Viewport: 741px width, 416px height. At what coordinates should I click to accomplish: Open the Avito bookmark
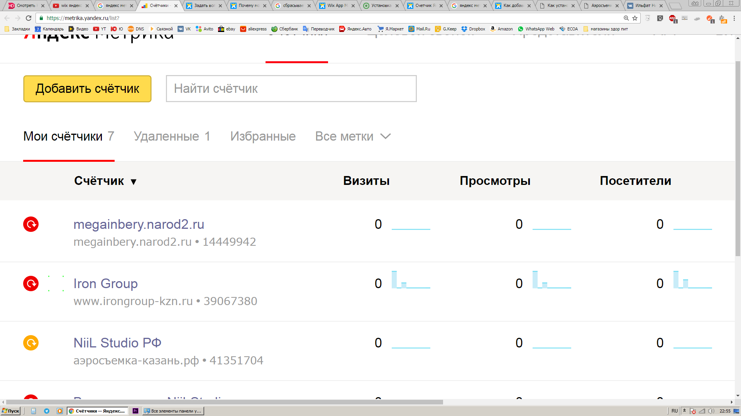click(205, 29)
